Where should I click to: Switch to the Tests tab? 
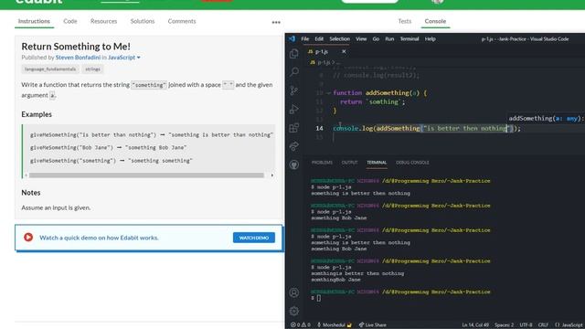pyautogui.click(x=404, y=21)
